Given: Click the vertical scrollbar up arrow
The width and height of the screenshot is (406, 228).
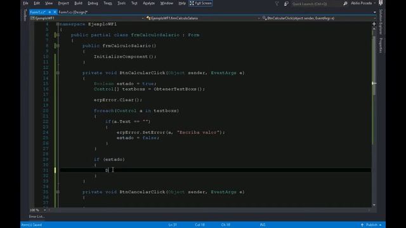Looking at the screenshot, I should tap(374, 29).
